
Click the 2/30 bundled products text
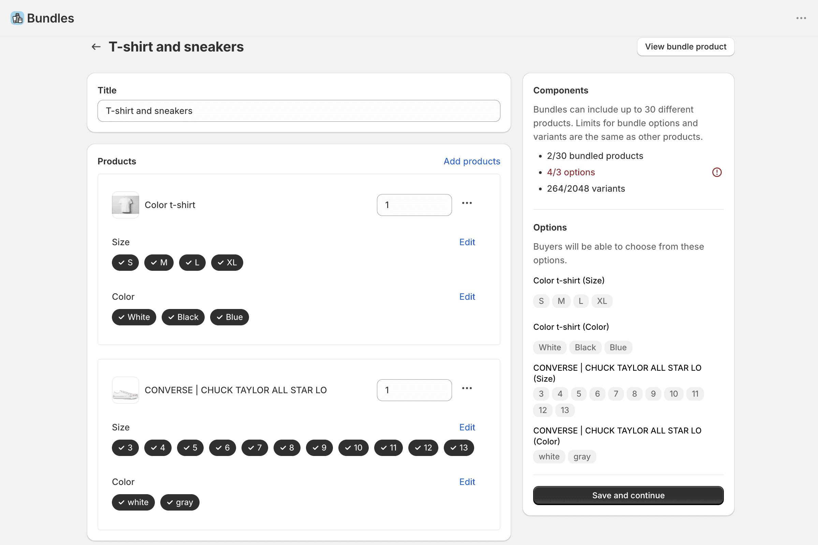click(x=595, y=156)
